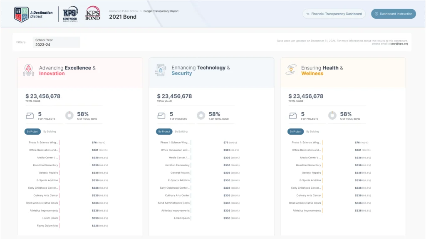Viewport: 426px width, 239px height.
Task: Click the Excellence & Innovation rocket icon
Action: coord(29,70)
